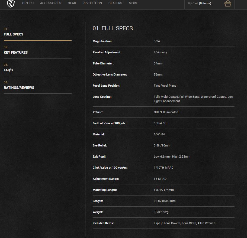The width and height of the screenshot is (247, 238).
Task: Click My Cart (0 items) link
Action: pyautogui.click(x=199, y=3)
